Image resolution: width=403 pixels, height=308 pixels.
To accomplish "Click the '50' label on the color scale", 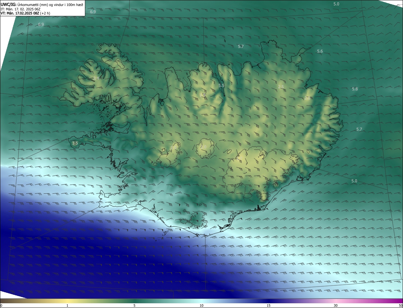I will tap(400, 305).
